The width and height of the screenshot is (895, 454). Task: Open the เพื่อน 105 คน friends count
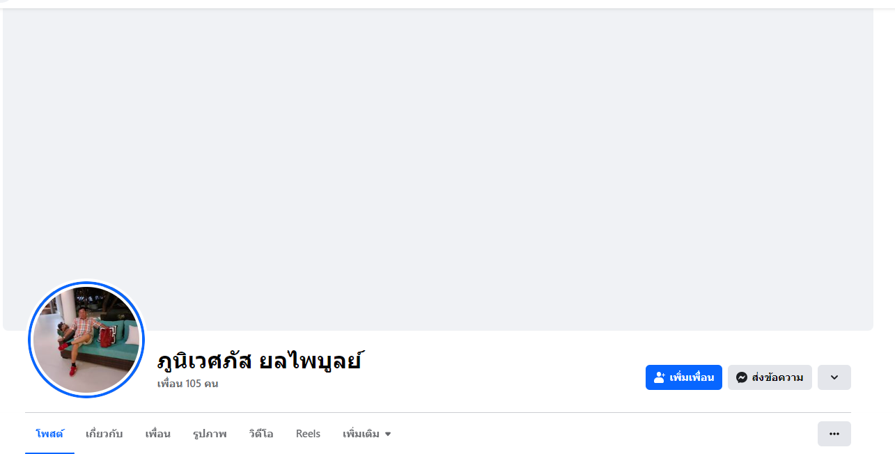(x=187, y=384)
